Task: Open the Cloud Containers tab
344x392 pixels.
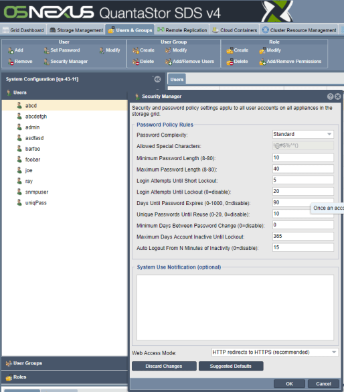Action: (234, 30)
